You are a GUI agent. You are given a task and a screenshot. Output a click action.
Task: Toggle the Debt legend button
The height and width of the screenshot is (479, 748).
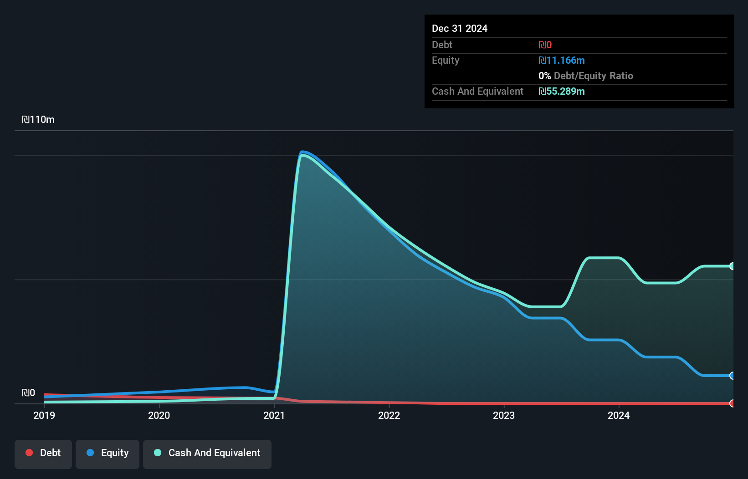(x=43, y=454)
